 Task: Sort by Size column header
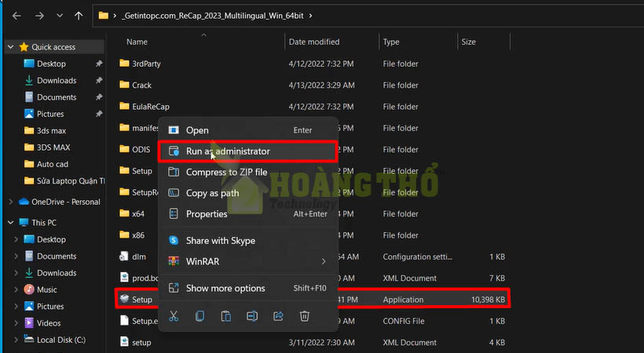(468, 42)
